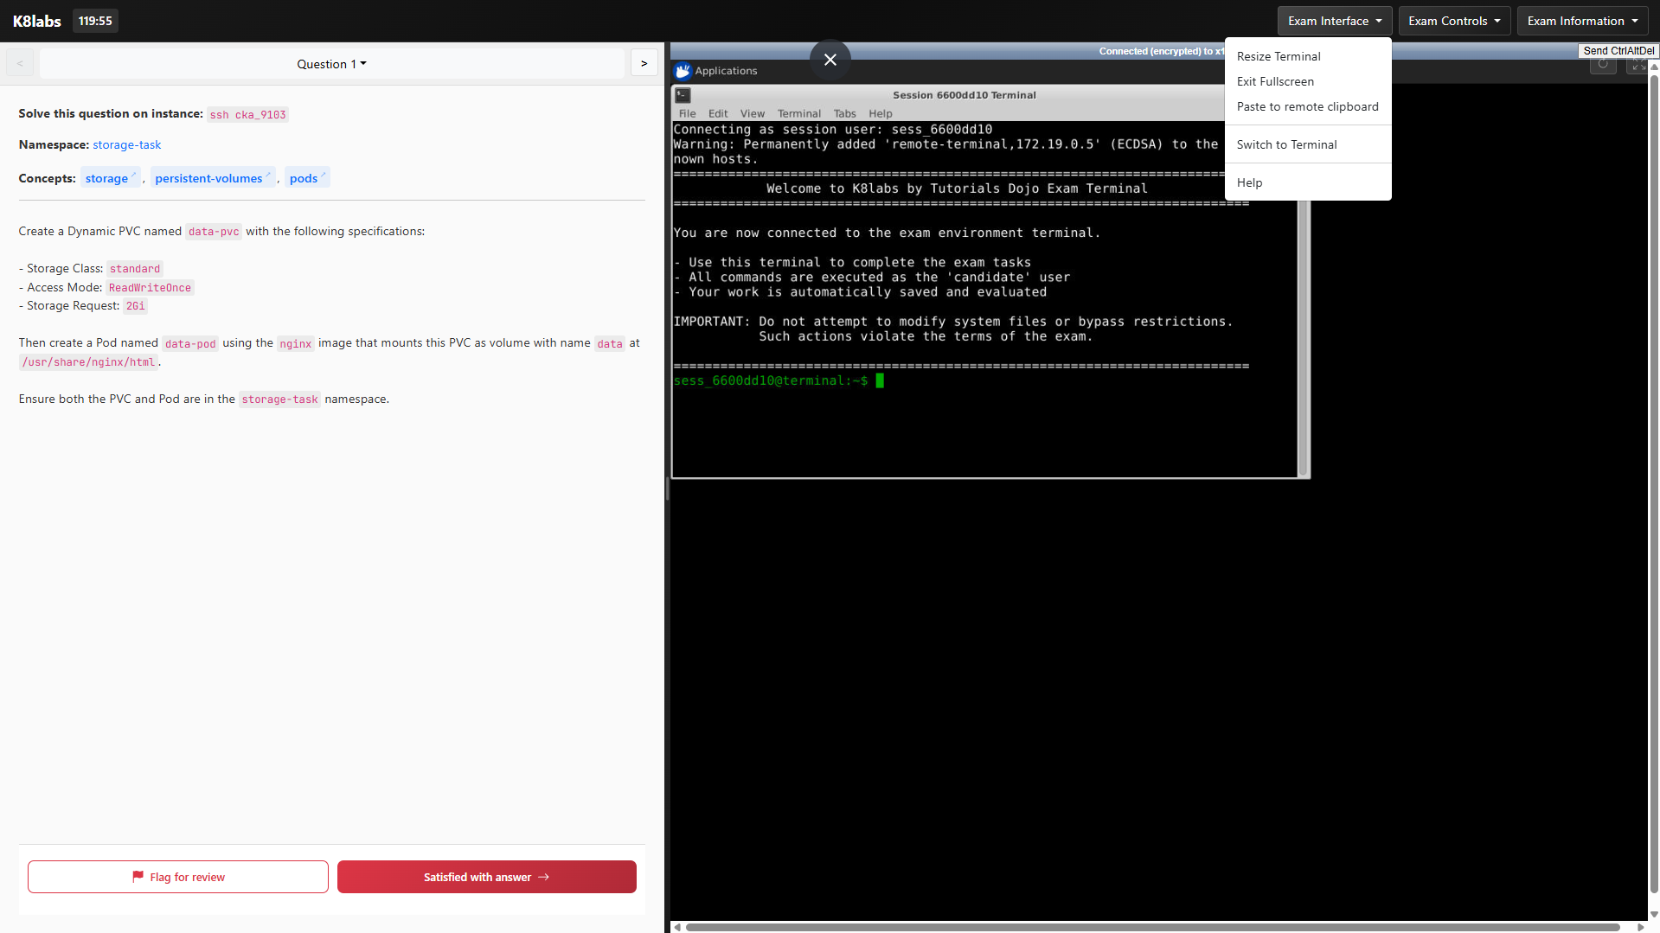This screenshot has width=1660, height=933.
Task: Go to previous question using left arrow
Action: (x=20, y=63)
